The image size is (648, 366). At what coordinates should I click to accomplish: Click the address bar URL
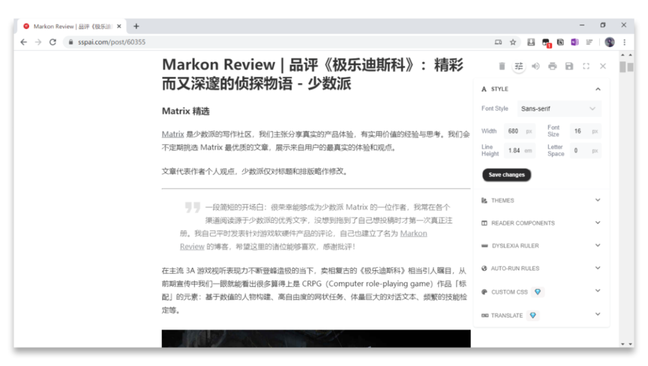click(x=112, y=42)
